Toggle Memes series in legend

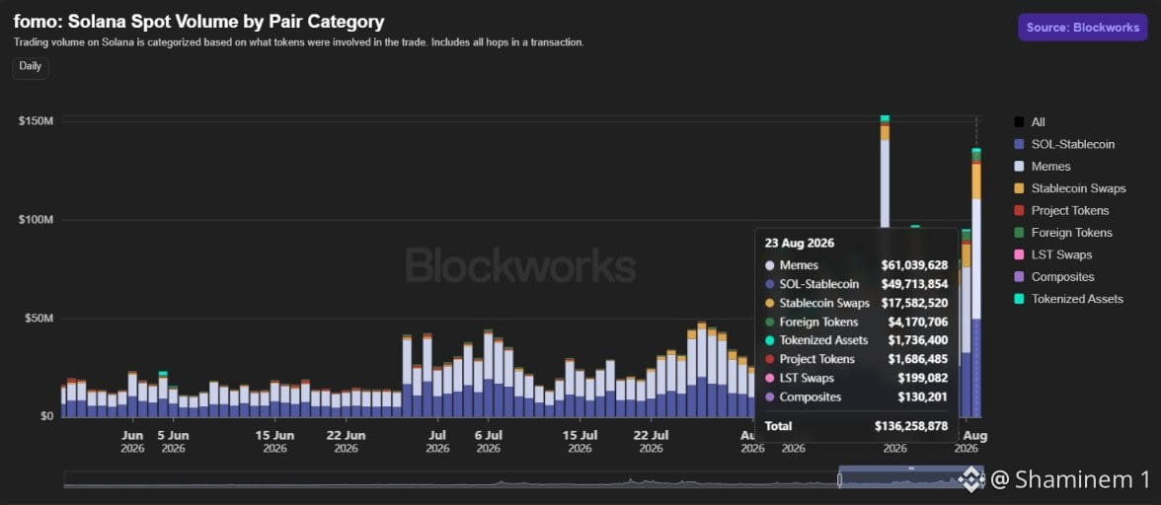(1042, 167)
